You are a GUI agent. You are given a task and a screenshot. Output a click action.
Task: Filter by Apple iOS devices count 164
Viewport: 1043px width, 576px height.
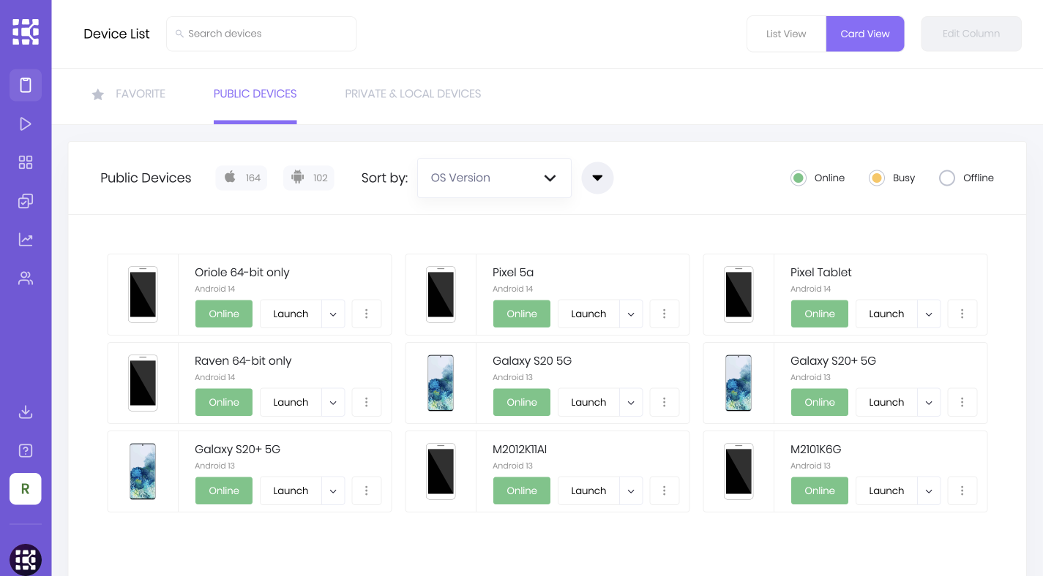242,178
